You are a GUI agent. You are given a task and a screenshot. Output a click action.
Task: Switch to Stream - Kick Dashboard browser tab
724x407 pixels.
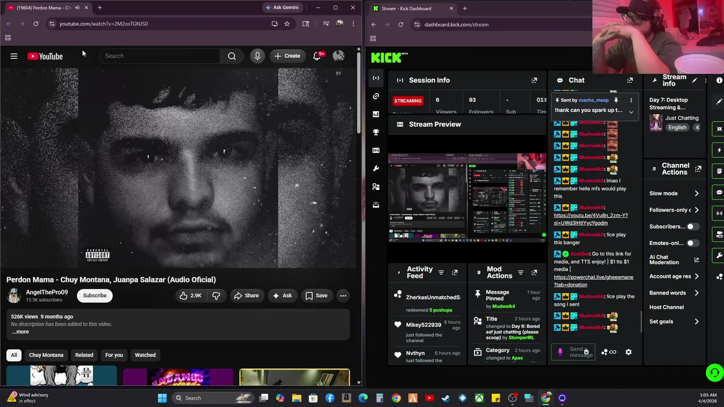(x=412, y=8)
